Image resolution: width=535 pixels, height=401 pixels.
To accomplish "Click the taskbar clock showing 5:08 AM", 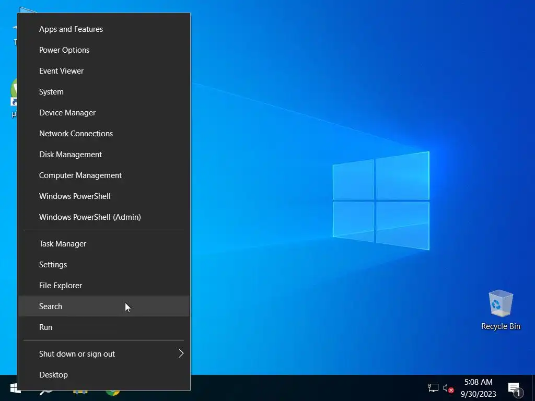I will pos(479,388).
